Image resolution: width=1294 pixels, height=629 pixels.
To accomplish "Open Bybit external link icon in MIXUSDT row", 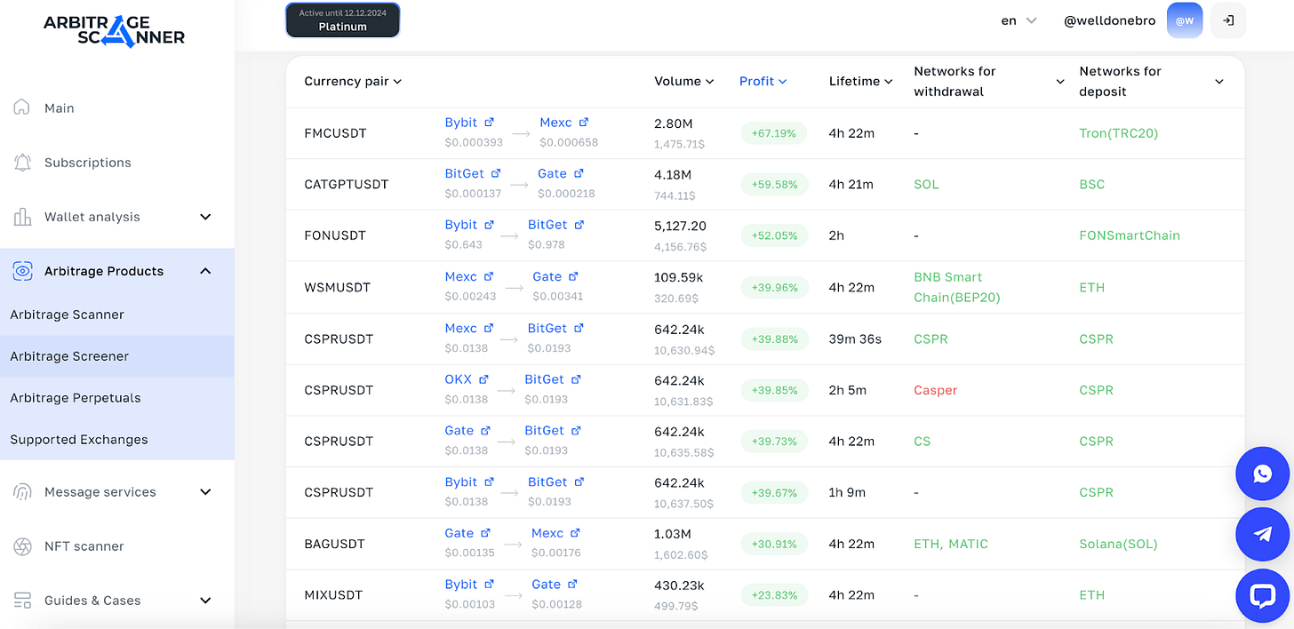I will pos(489,585).
